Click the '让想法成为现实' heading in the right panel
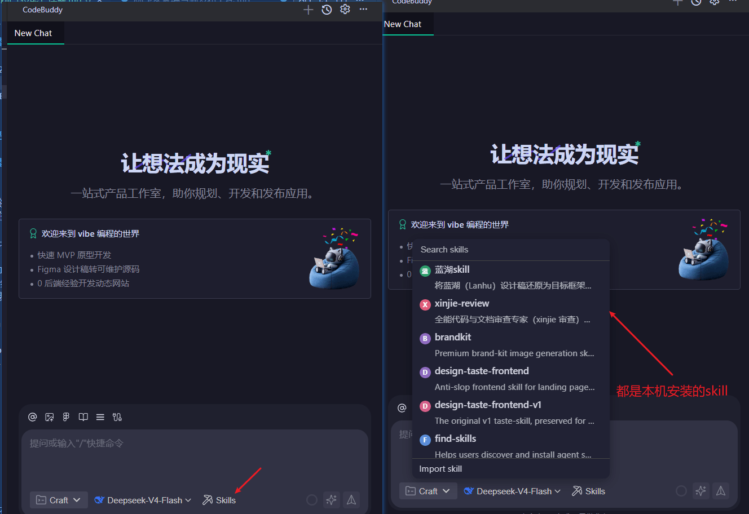749x514 pixels. pyautogui.click(x=565, y=154)
